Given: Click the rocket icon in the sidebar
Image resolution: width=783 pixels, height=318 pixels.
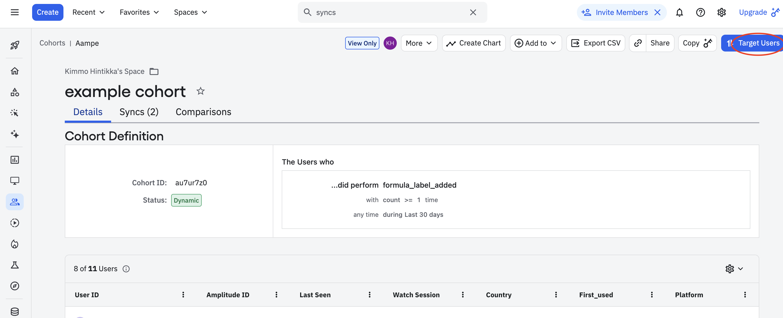Looking at the screenshot, I should tap(14, 45).
